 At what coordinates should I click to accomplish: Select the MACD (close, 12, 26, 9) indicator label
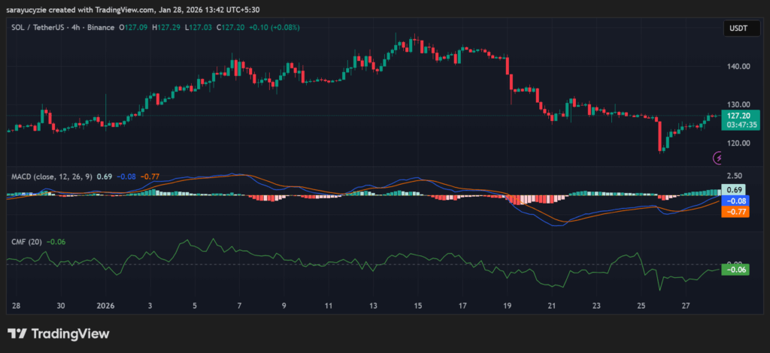[x=51, y=176]
